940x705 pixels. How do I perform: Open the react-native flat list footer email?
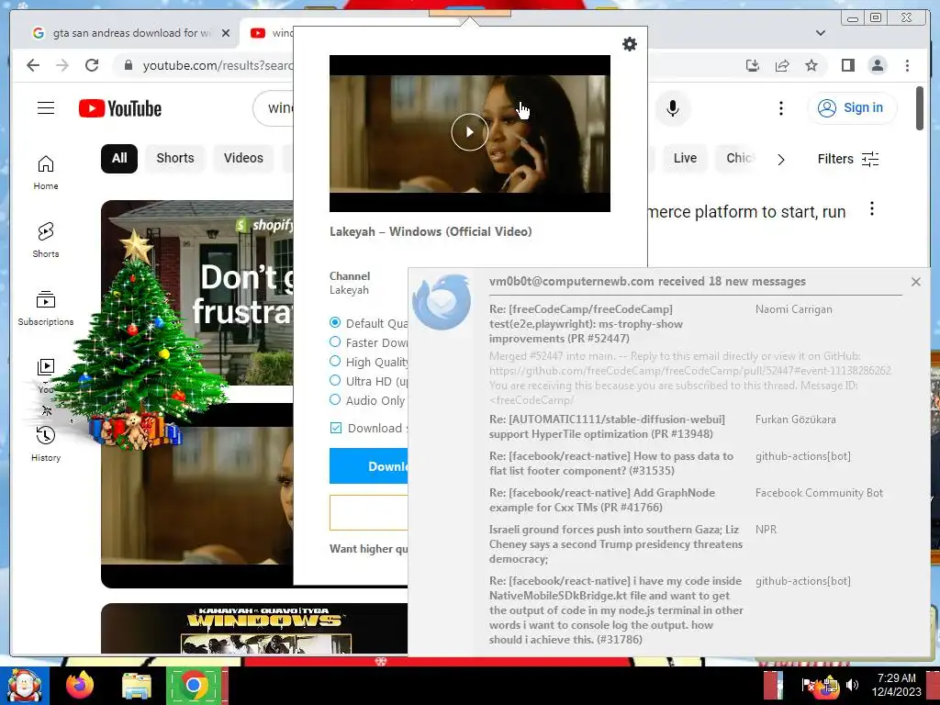click(610, 464)
